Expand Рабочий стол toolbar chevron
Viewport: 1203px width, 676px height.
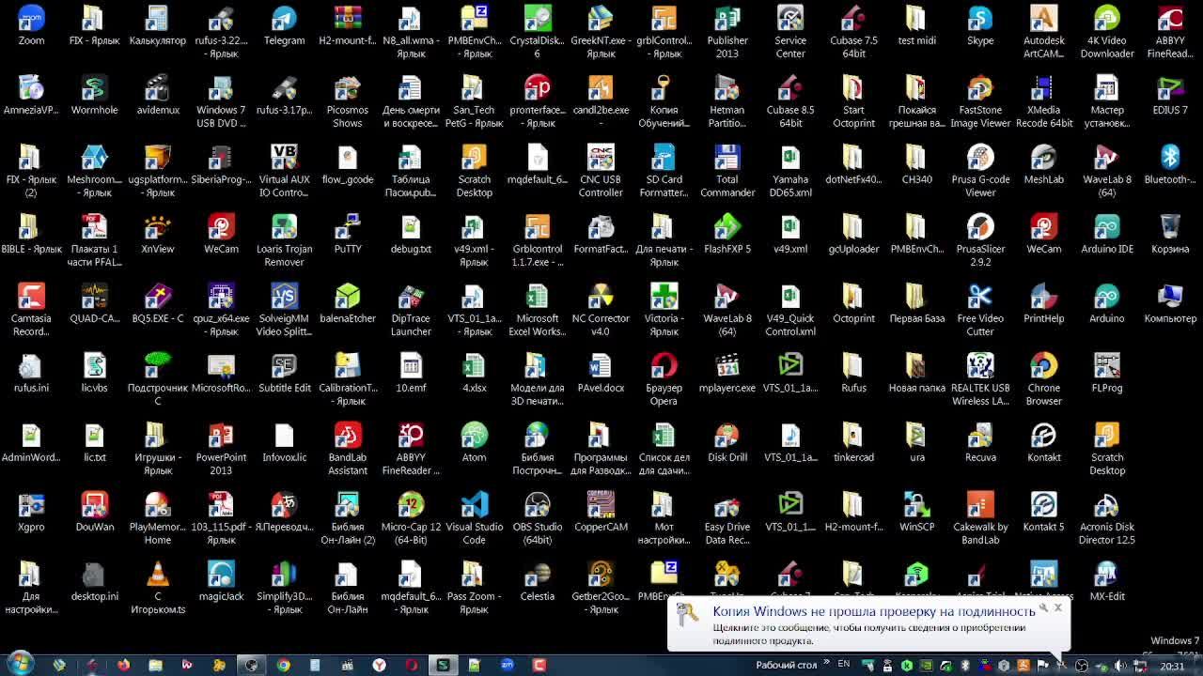pos(826,661)
